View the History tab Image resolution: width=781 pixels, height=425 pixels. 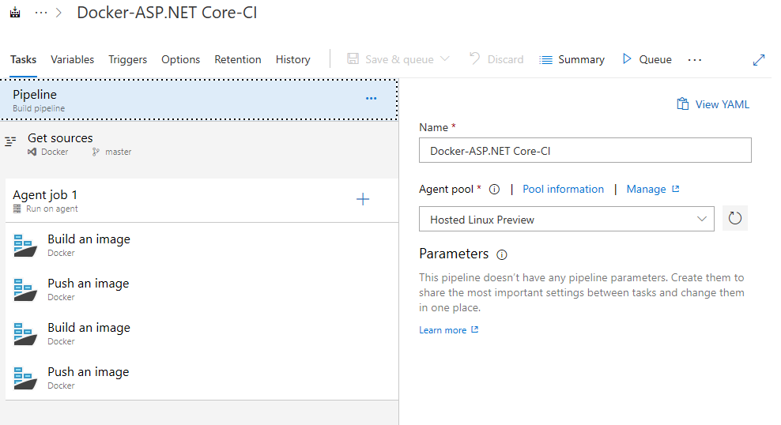[292, 60]
